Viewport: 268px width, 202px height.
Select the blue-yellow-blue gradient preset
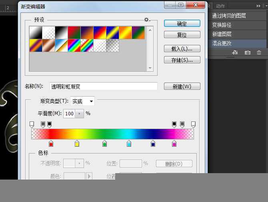click(113, 32)
